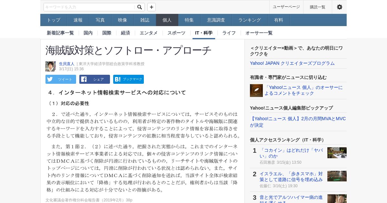Click the caption 文化審議会著作権分科会報告書
The height and width of the screenshot is (203, 387).
click(x=89, y=200)
